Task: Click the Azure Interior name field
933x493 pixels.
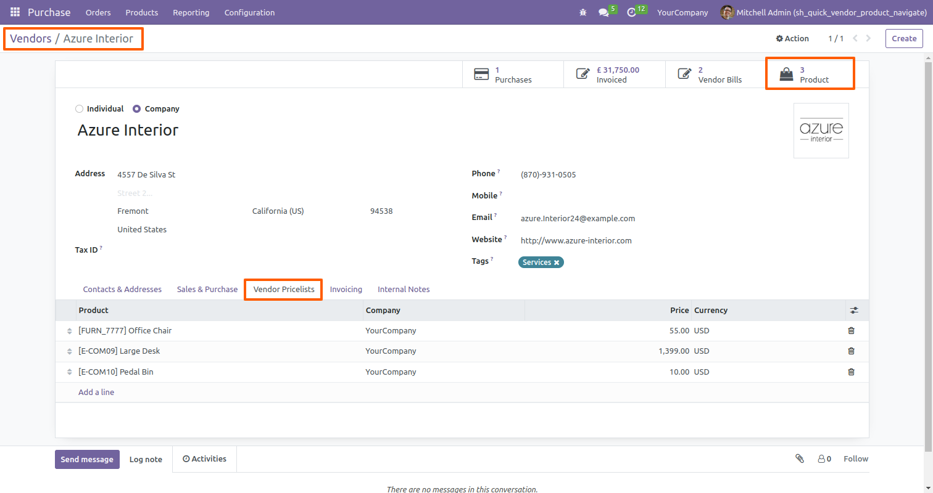Action: click(128, 131)
